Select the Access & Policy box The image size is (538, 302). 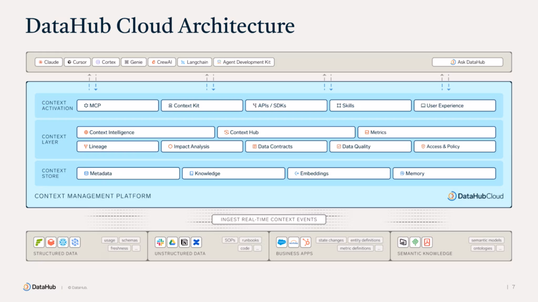point(454,146)
